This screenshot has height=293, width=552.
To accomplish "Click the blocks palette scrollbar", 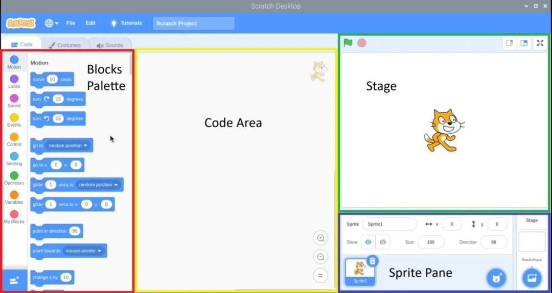I will [131, 64].
